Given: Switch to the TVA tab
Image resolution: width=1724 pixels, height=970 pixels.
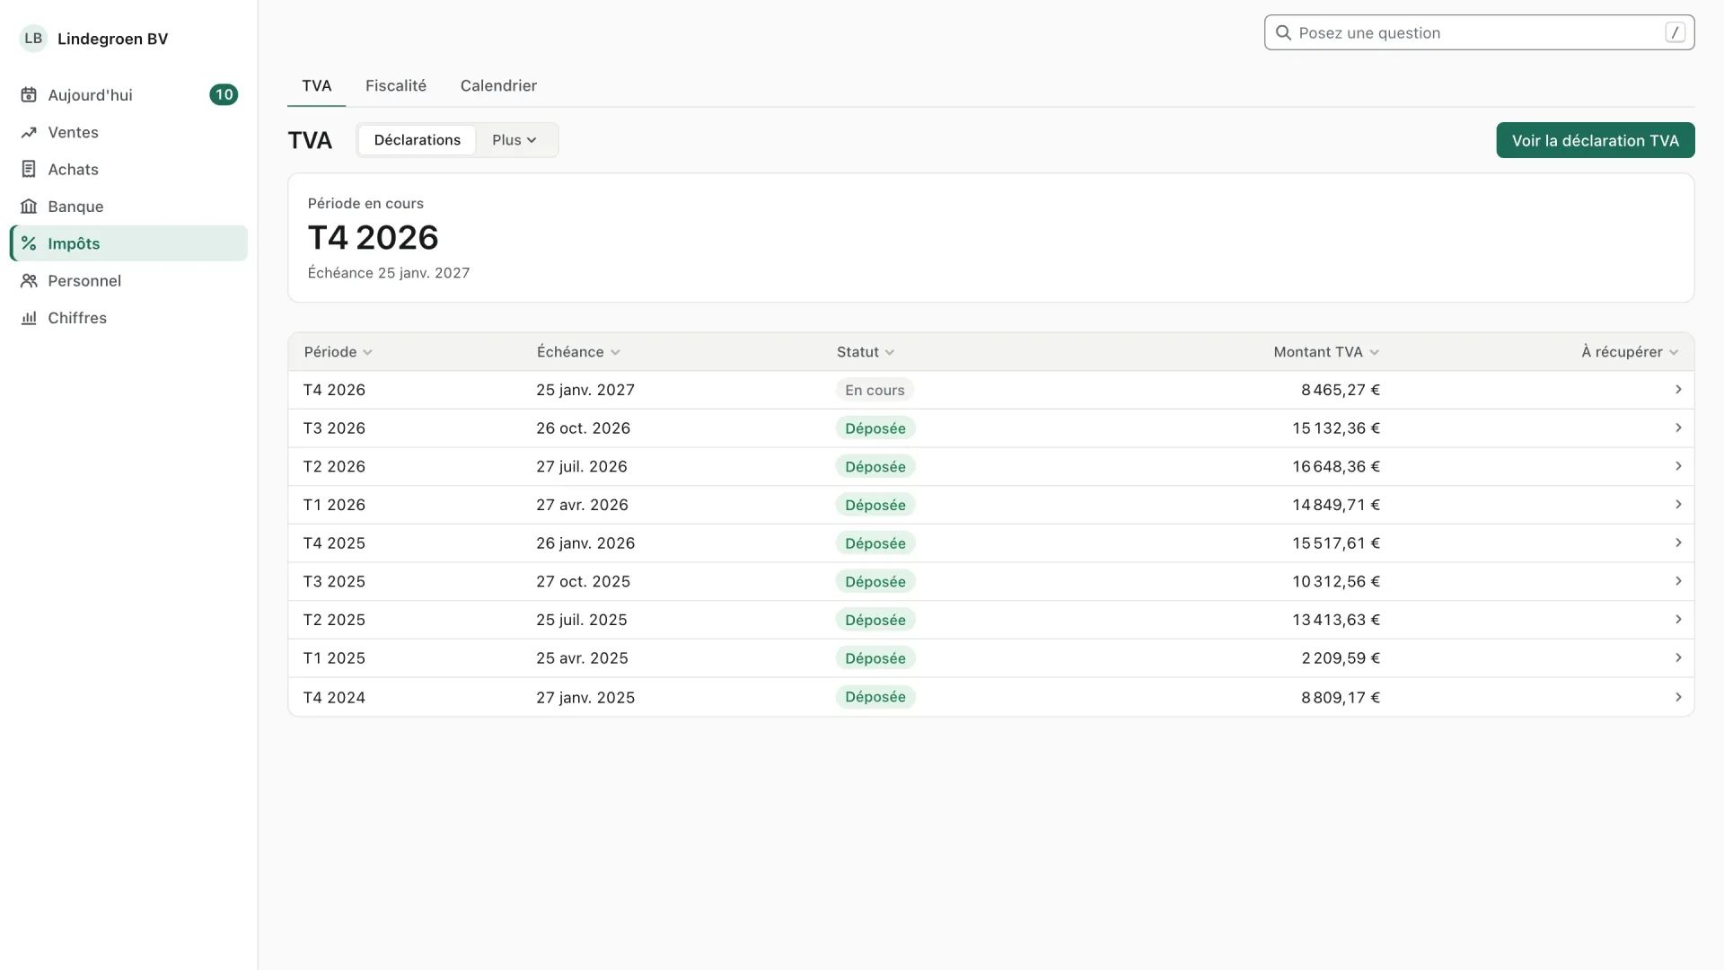Looking at the screenshot, I should [317, 86].
